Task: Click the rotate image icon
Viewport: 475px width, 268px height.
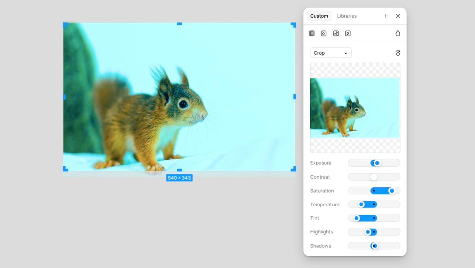Action: pos(398,53)
